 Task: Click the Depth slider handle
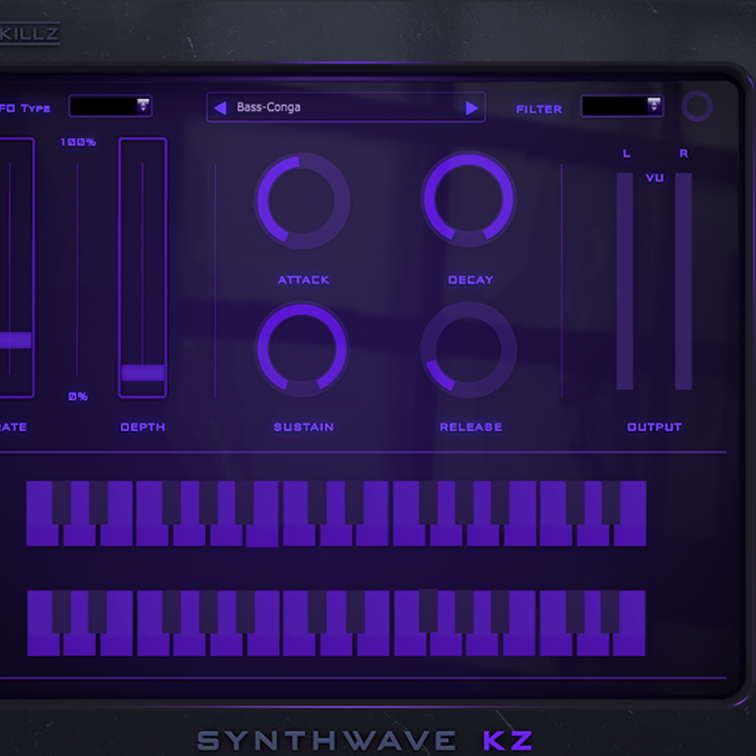tap(143, 373)
